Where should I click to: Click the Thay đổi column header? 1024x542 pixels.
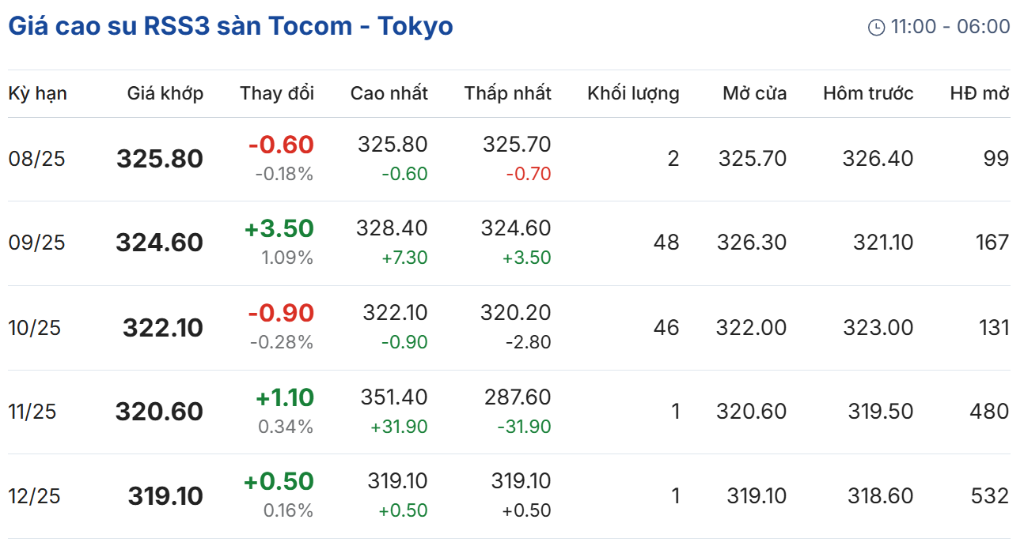coord(277,93)
